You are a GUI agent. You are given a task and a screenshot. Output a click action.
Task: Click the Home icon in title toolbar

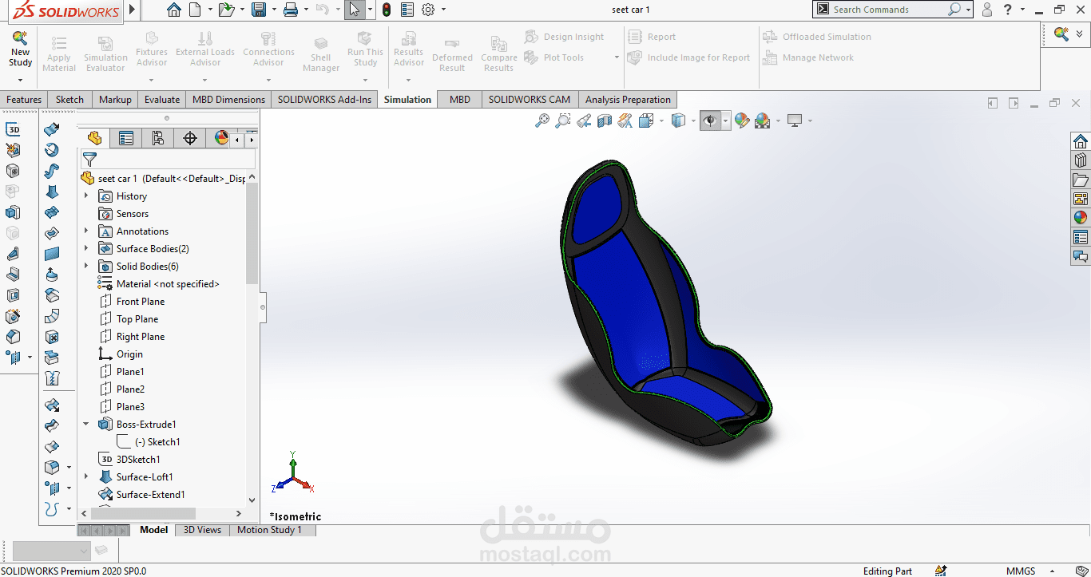tap(173, 10)
